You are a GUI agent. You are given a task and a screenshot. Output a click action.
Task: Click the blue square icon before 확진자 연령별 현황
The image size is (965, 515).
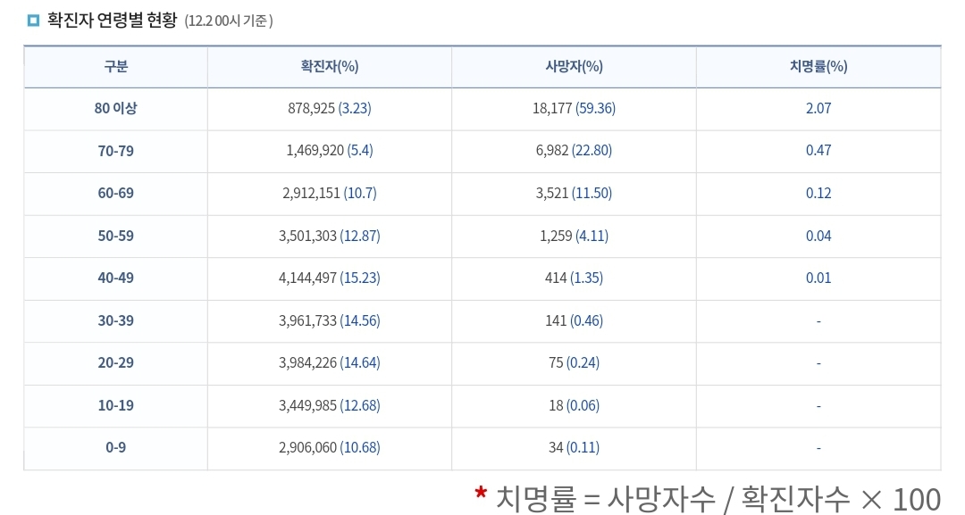[33, 21]
